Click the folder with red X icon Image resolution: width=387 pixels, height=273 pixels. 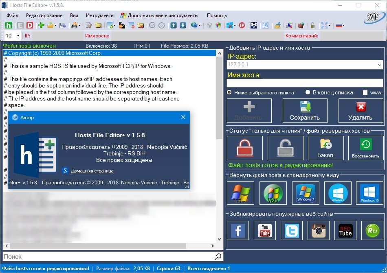(x=141, y=25)
